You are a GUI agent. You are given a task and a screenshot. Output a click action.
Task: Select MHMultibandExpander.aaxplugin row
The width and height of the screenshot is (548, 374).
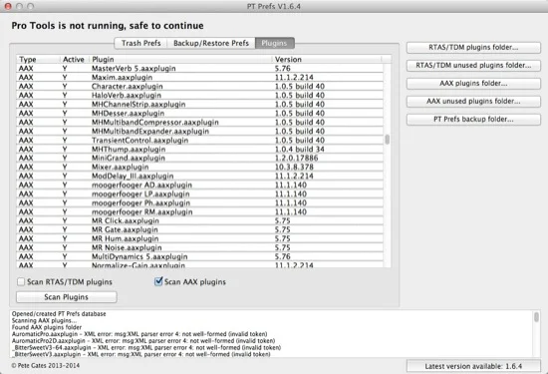[x=200, y=132]
